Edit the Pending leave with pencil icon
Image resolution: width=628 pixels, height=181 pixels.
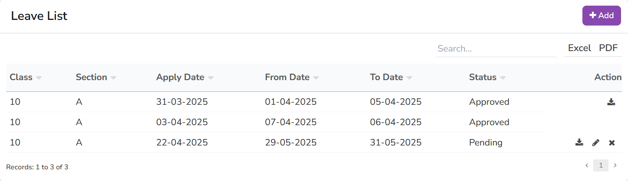[595, 142]
